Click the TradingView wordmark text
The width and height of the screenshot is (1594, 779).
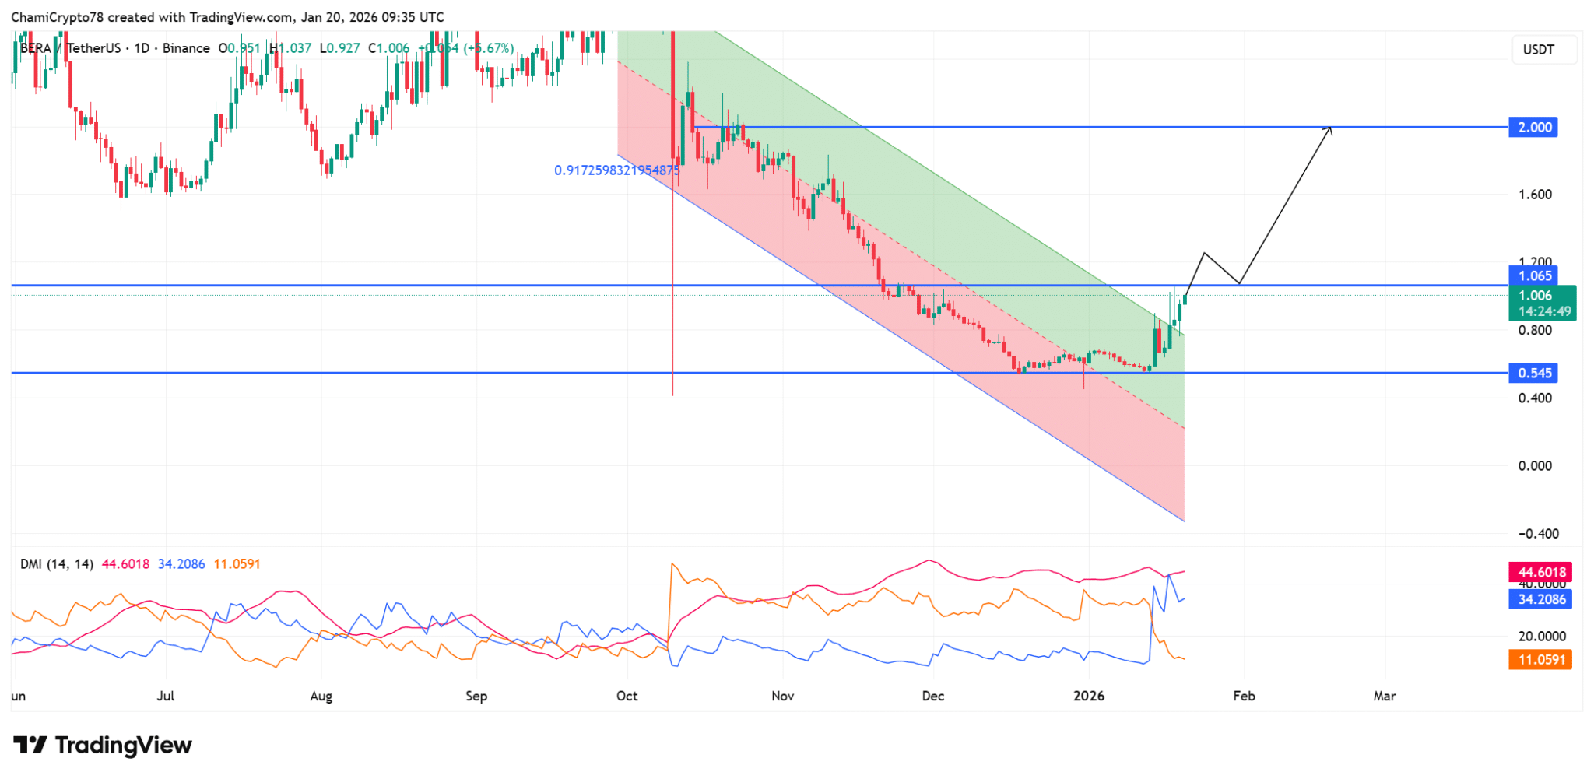click(x=124, y=746)
